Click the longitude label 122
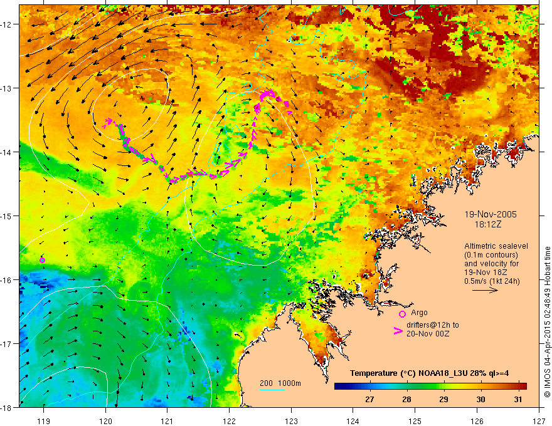The height and width of the screenshot is (426, 552). 229,421
